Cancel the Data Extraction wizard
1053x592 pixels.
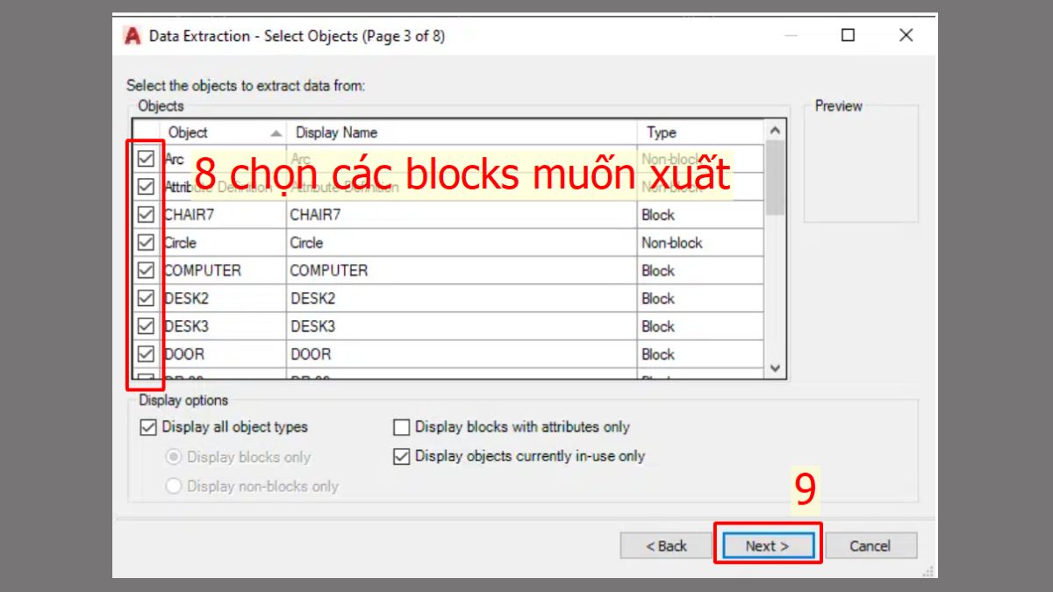click(x=871, y=545)
